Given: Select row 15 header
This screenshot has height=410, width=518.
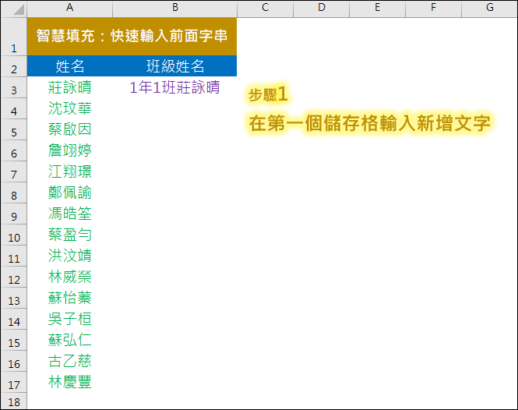Looking at the screenshot, I should tap(14, 340).
